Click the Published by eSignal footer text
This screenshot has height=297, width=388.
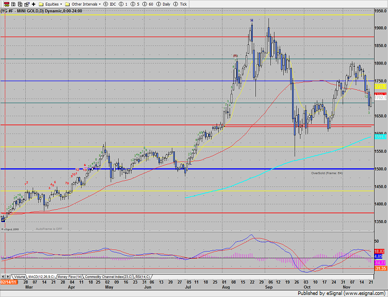(342, 293)
